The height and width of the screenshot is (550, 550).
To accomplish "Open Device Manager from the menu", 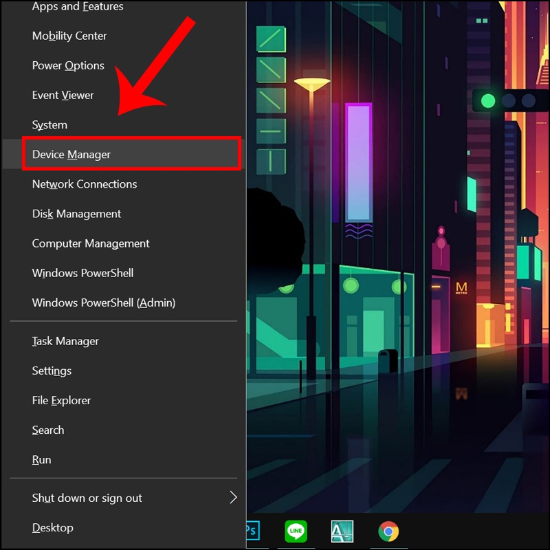I will pos(131,154).
